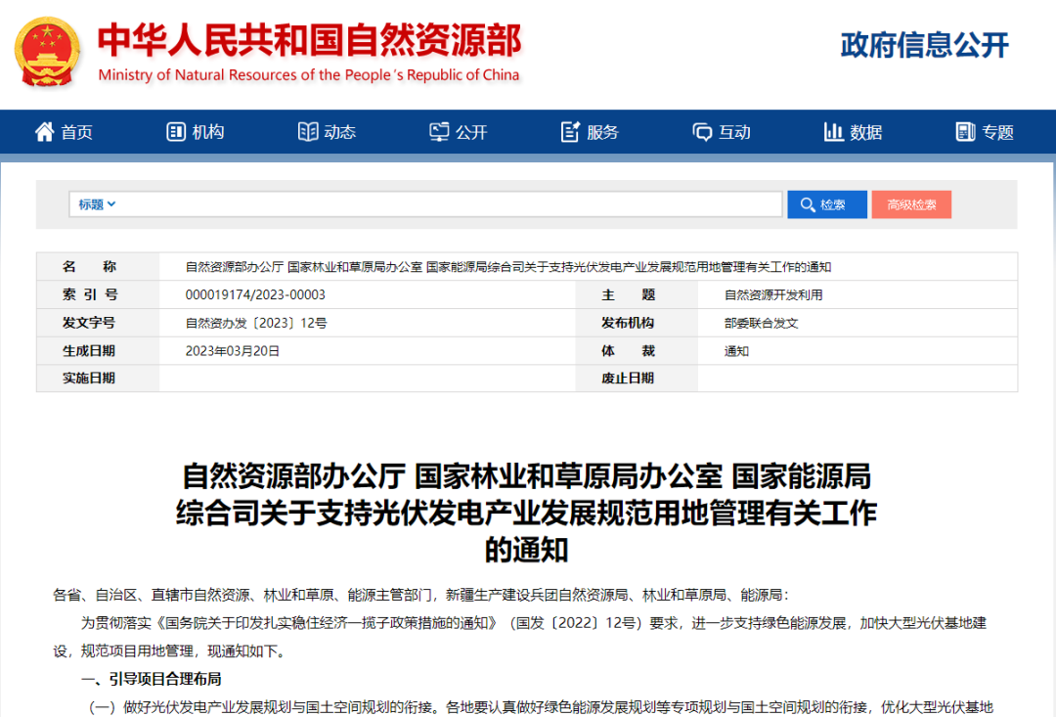This screenshot has height=717, width=1056.
Task: Click the edit-document icon beside 服务
Action: coord(570,132)
